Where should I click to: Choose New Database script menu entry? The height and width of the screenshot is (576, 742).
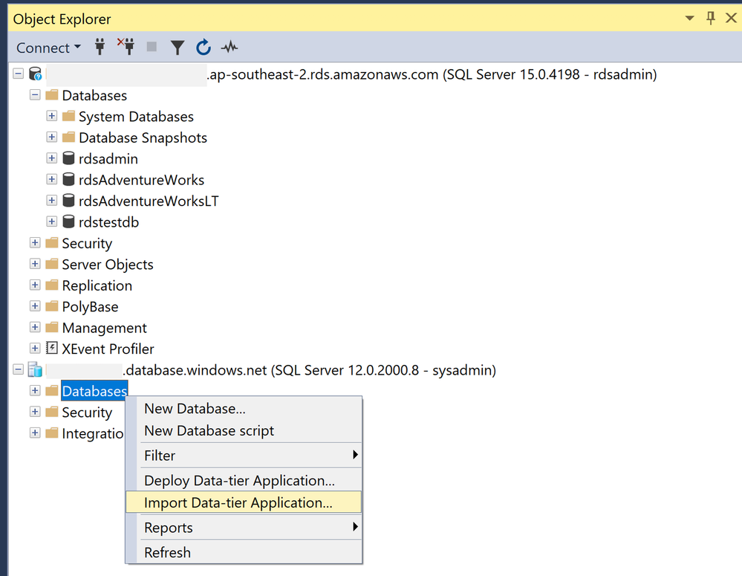pyautogui.click(x=244, y=430)
